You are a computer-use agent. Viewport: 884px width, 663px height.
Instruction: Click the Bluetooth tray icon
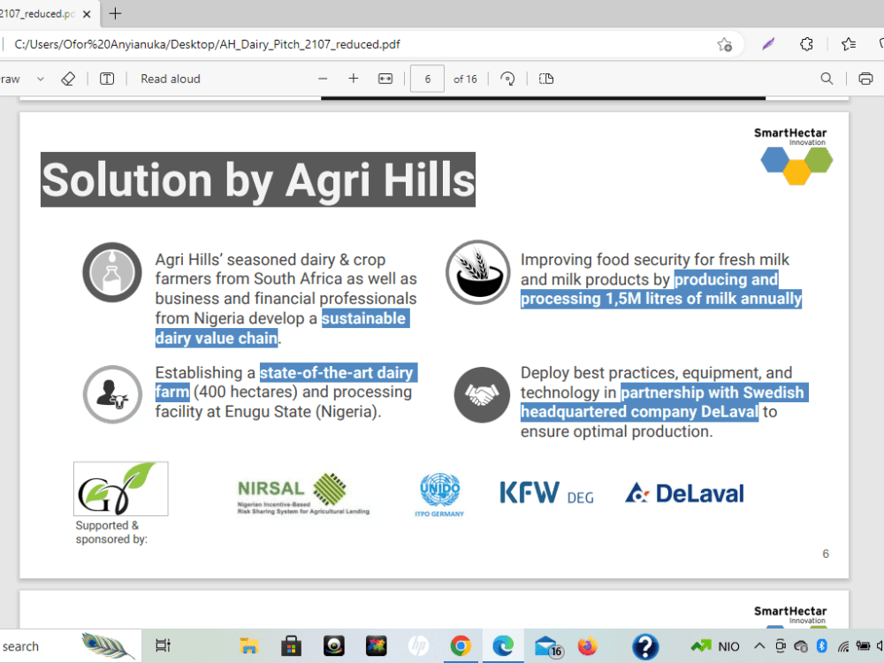pyautogui.click(x=821, y=646)
